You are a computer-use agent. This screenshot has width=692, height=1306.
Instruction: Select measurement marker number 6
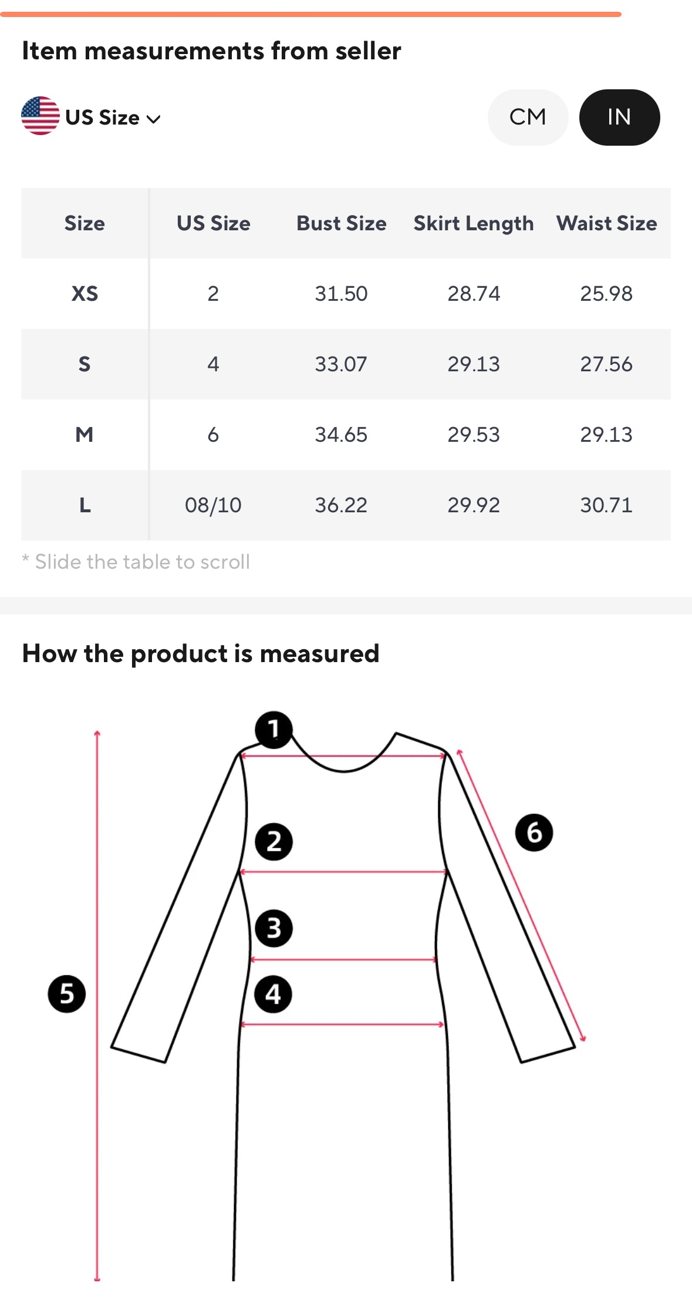coord(534,832)
